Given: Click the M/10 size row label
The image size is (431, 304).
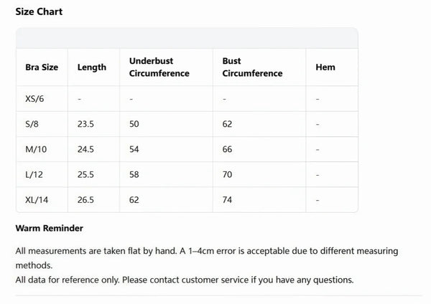Looking at the screenshot, I should 36,149.
